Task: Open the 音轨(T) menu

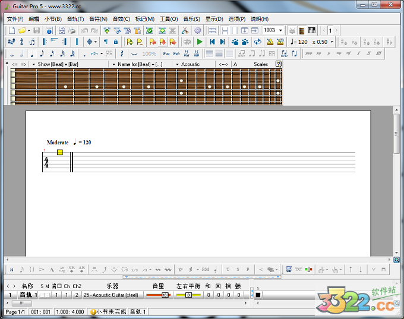Action: [75, 19]
